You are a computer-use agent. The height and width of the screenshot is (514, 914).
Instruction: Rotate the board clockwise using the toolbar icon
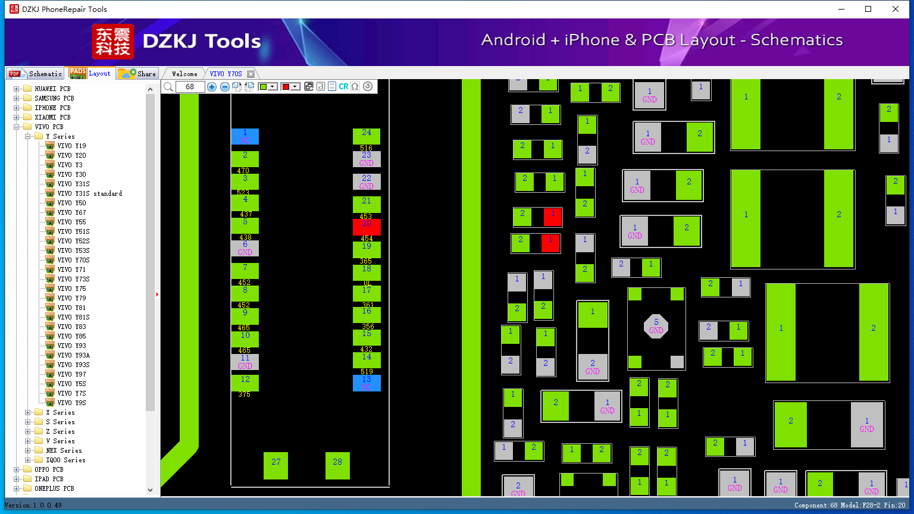click(x=237, y=87)
